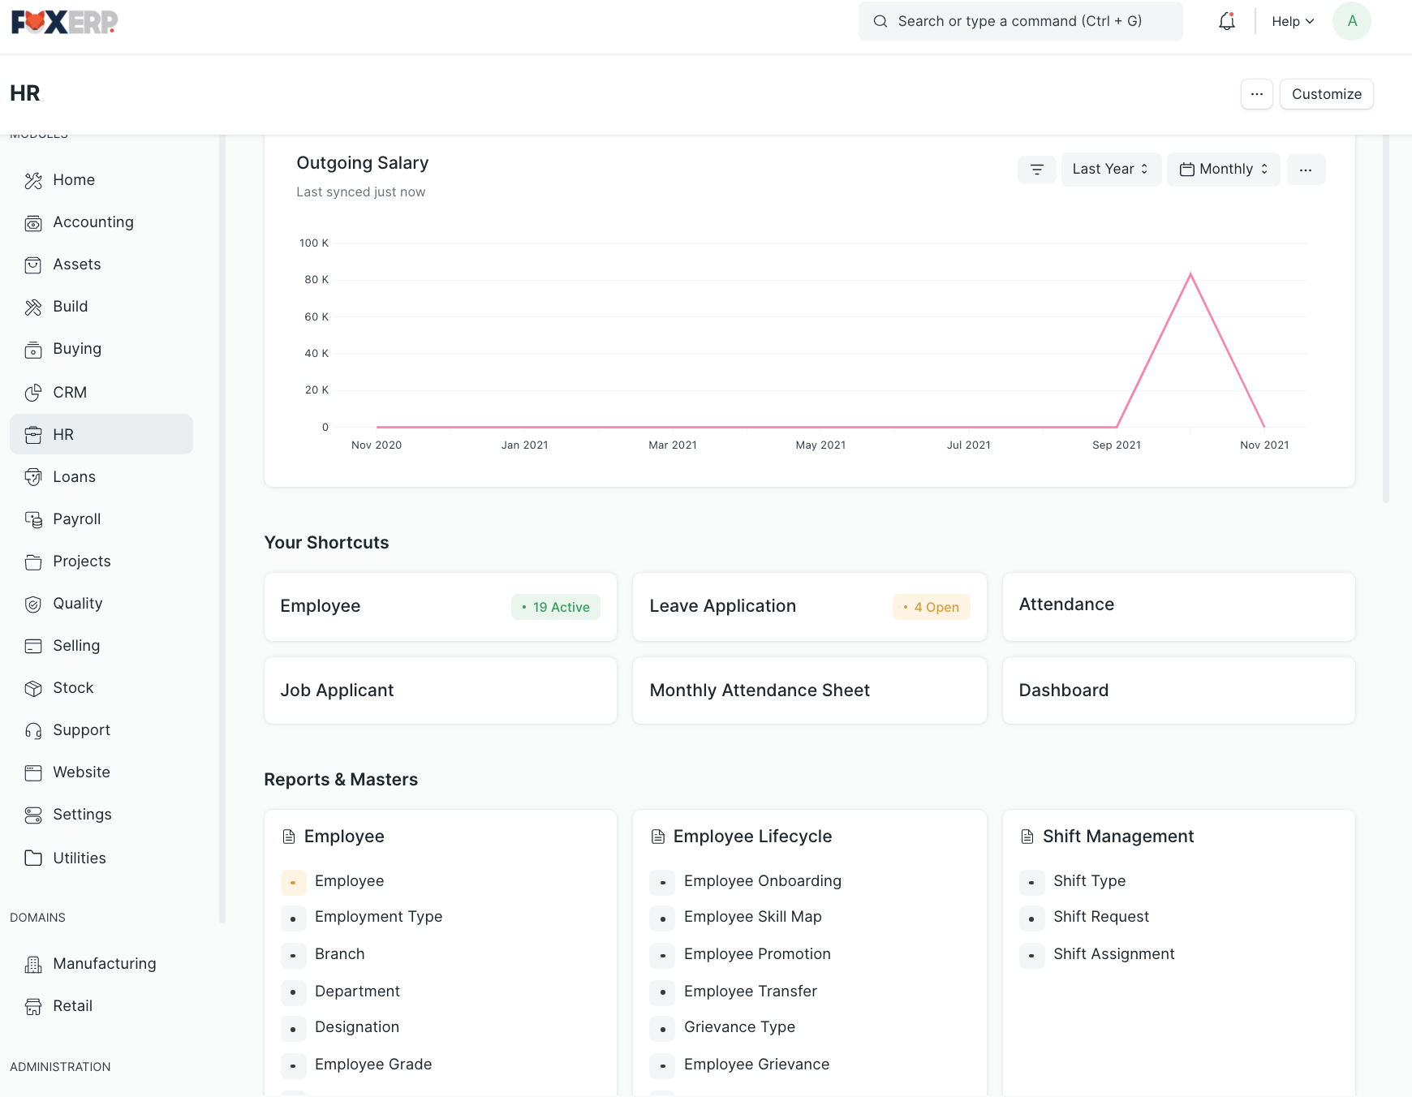Image resolution: width=1412 pixels, height=1097 pixels.
Task: Go to the Projects module
Action: [101, 561]
